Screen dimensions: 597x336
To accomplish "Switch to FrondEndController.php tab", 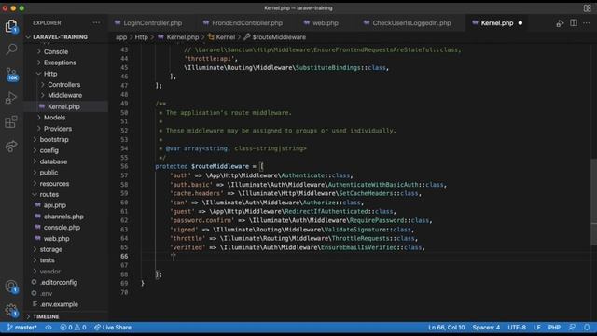I will click(243, 23).
